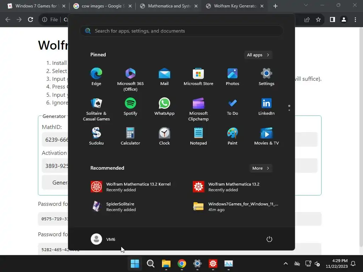
Task: Switch to Mathematica and System tab
Action: [169, 6]
